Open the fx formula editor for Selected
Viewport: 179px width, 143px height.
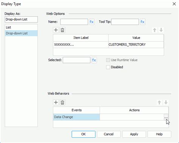(x=94, y=60)
